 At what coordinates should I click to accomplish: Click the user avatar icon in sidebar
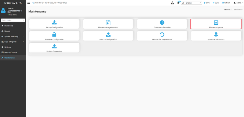click(x=3, y=10)
